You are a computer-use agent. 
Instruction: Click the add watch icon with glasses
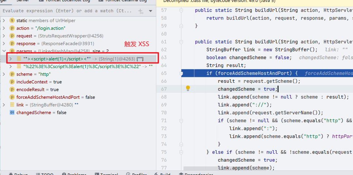[x=141, y=11]
